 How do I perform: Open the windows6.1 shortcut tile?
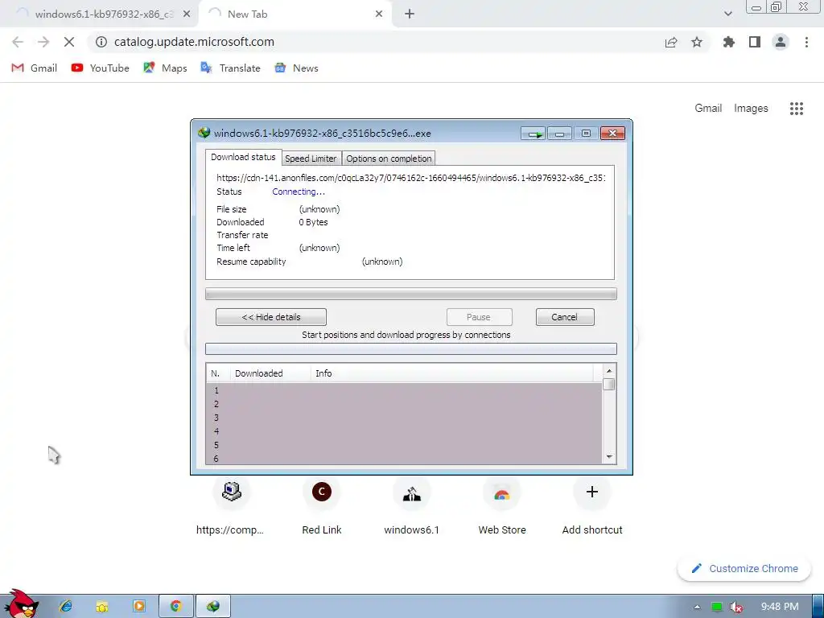coord(411,505)
